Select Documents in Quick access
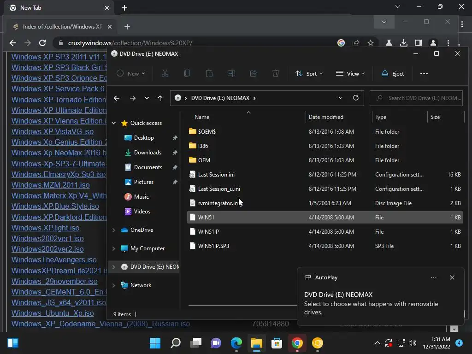This screenshot has width=472, height=354. pos(148,167)
